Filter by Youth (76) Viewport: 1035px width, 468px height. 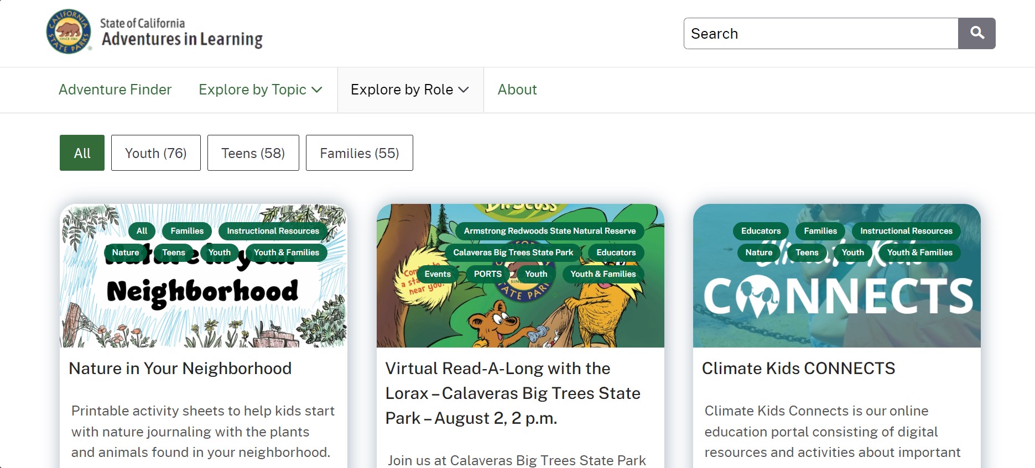156,153
